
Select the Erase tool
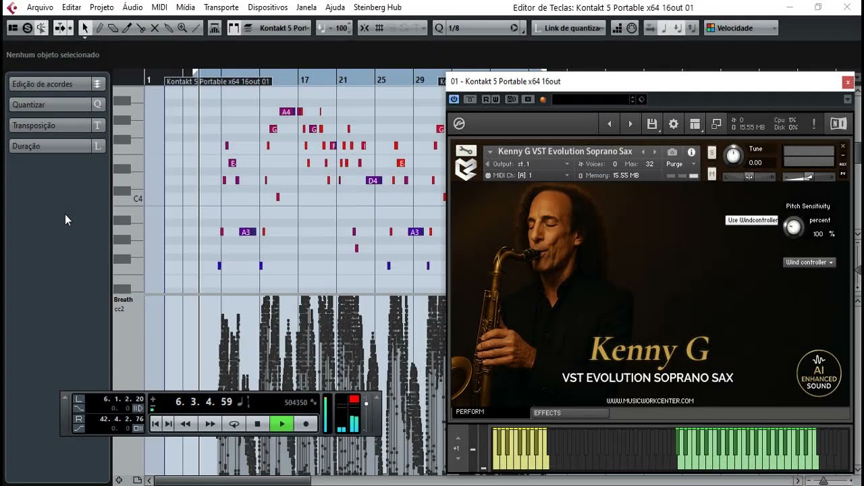[113, 28]
